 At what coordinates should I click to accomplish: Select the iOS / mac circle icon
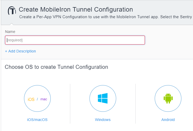[37, 98]
